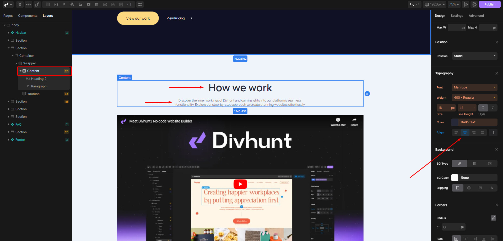Redo the last action

418,4
